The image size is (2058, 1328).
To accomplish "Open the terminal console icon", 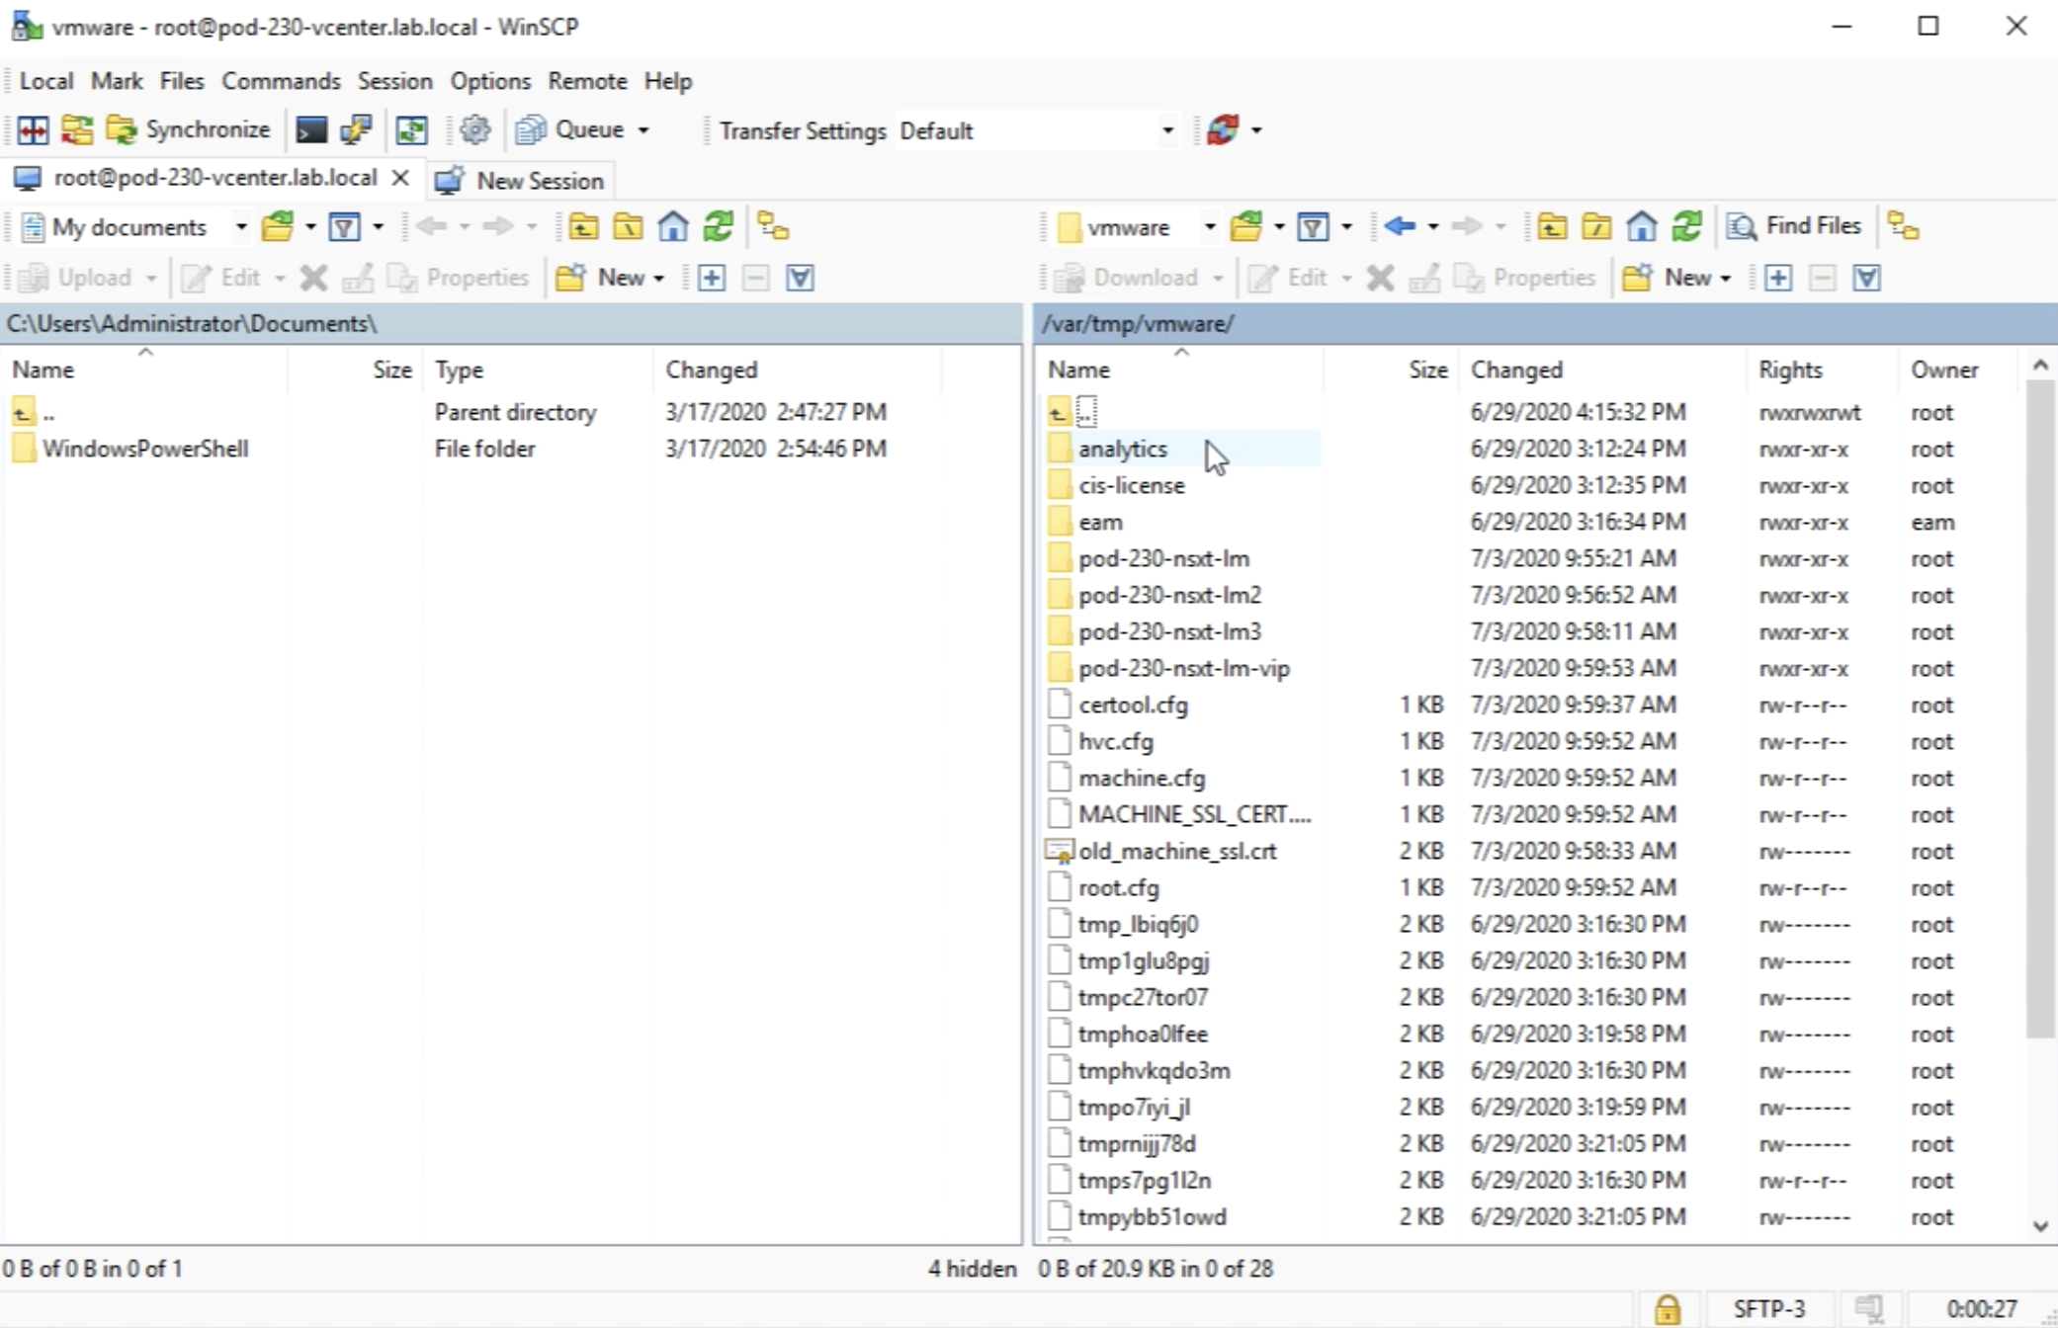I will point(310,129).
